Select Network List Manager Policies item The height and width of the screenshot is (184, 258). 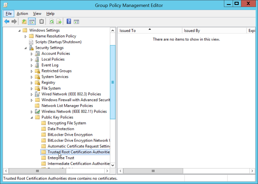click(67, 106)
